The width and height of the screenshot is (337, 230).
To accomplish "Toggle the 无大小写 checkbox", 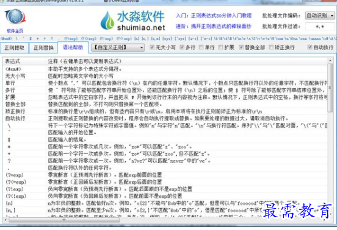I will click(x=152, y=47).
